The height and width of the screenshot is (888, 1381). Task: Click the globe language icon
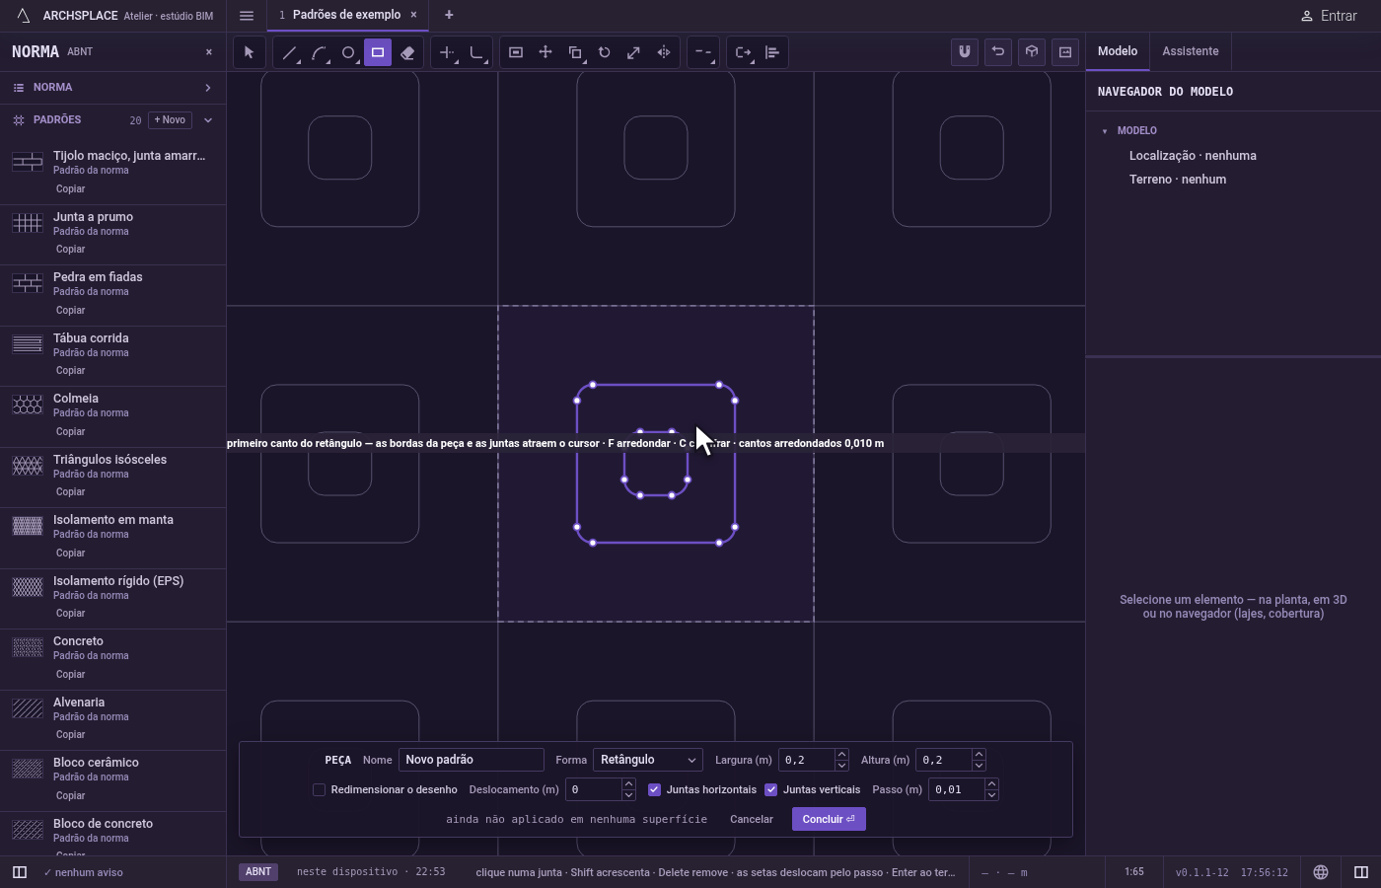pyautogui.click(x=1321, y=872)
